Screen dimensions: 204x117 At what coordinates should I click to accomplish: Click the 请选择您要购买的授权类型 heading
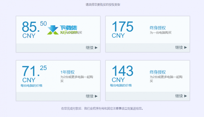coord(103,5)
